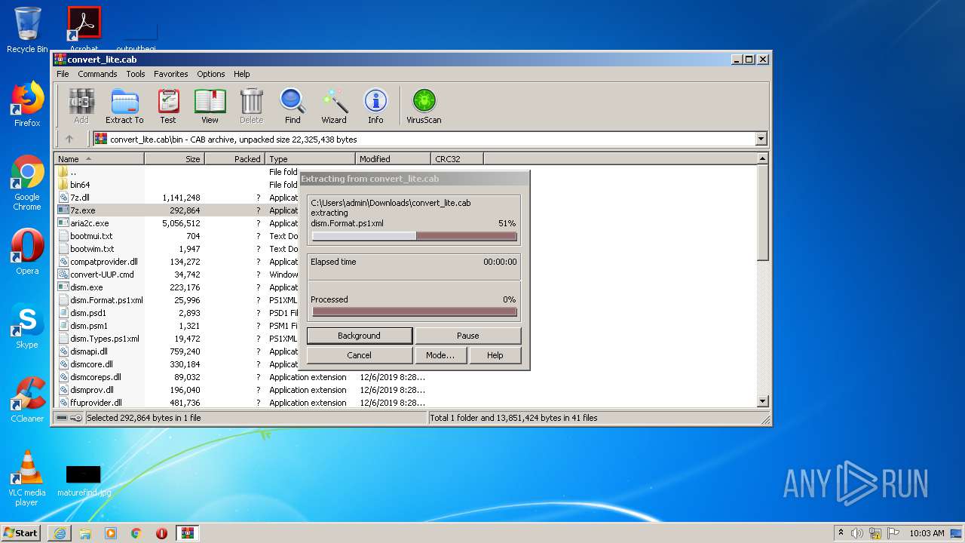
Task: Click the Add toolbar icon
Action: 81,106
